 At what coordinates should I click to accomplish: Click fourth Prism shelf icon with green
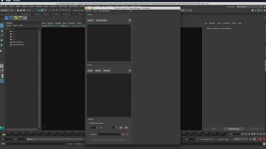pyautogui.click(x=20, y=18)
